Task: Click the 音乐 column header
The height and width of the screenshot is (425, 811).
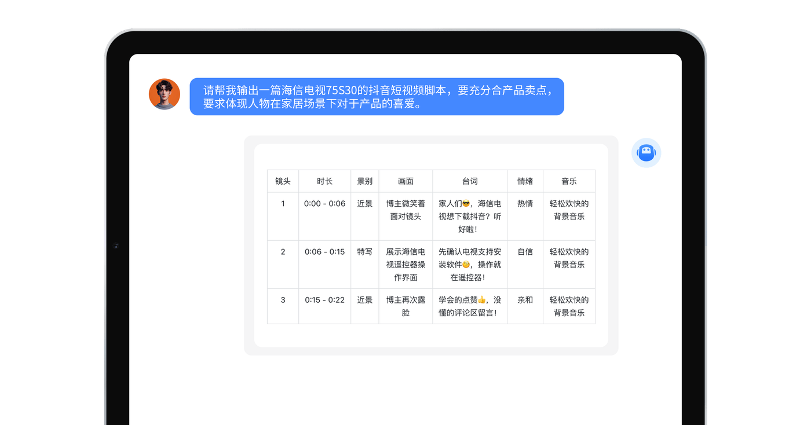Action: pyautogui.click(x=569, y=181)
